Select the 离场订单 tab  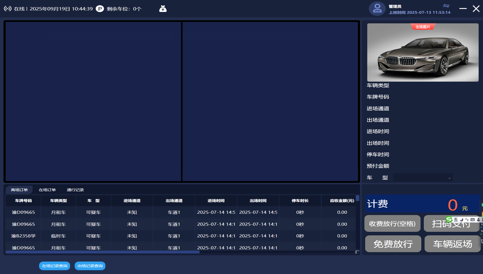click(x=19, y=190)
